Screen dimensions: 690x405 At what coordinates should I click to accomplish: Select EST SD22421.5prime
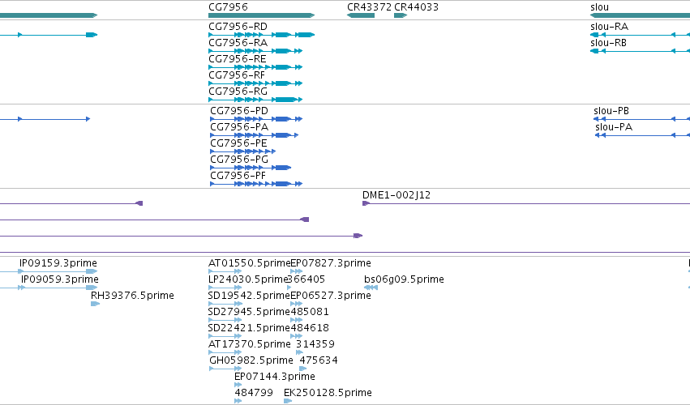tap(249, 328)
